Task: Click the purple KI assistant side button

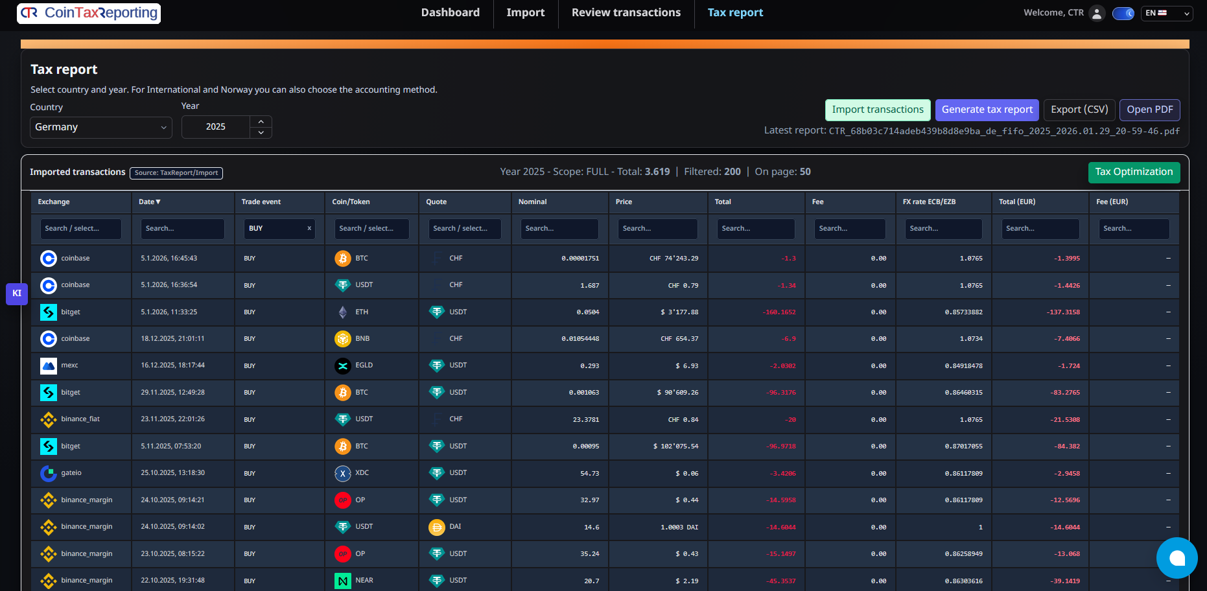Action: [17, 294]
